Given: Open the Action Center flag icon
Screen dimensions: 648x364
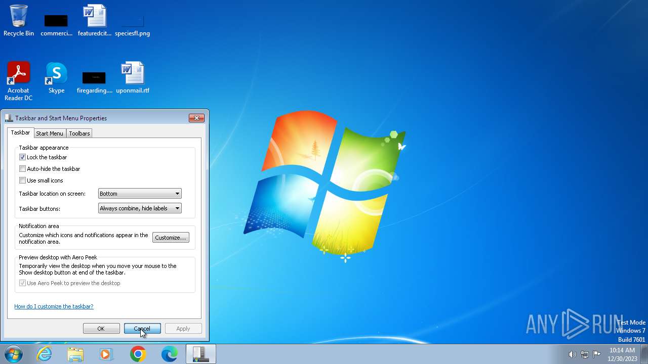Looking at the screenshot, I should tap(597, 354).
